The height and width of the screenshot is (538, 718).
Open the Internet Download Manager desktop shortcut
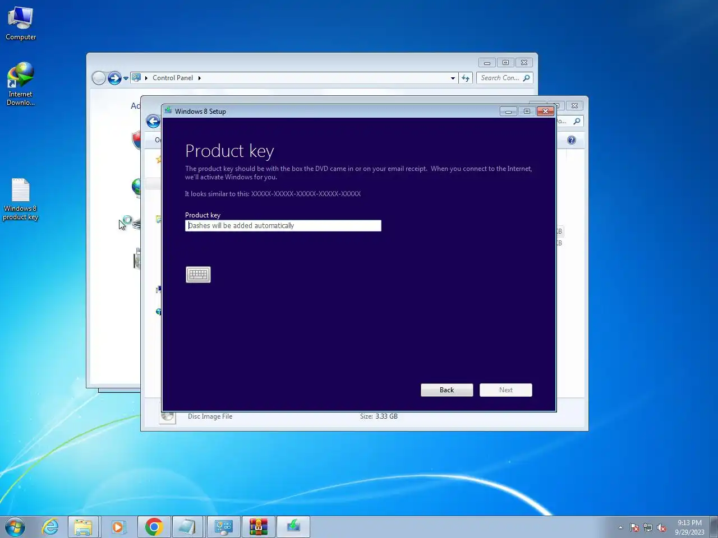(x=21, y=84)
